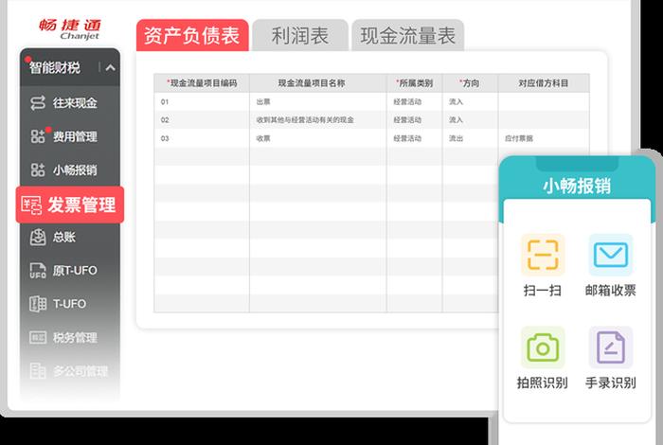The width and height of the screenshot is (663, 445).
Task: Click the 现金流量项目名称 column header
Action: (x=318, y=83)
